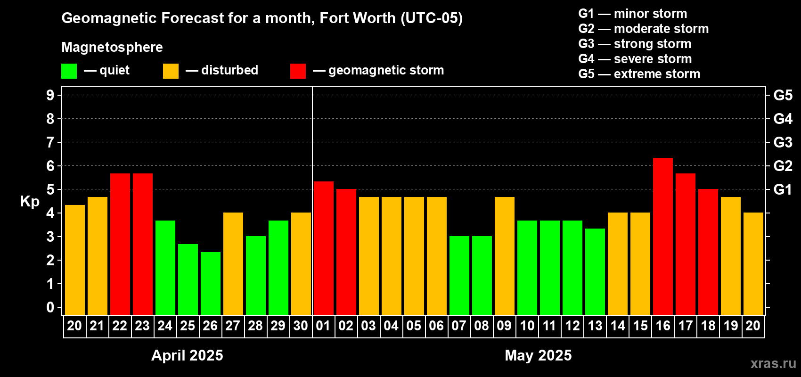Click the red geomagnetic storm legend swatch
This screenshot has width=801, height=377.
coord(298,71)
